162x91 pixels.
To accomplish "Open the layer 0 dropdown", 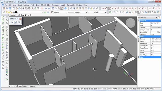I will point(43,12).
